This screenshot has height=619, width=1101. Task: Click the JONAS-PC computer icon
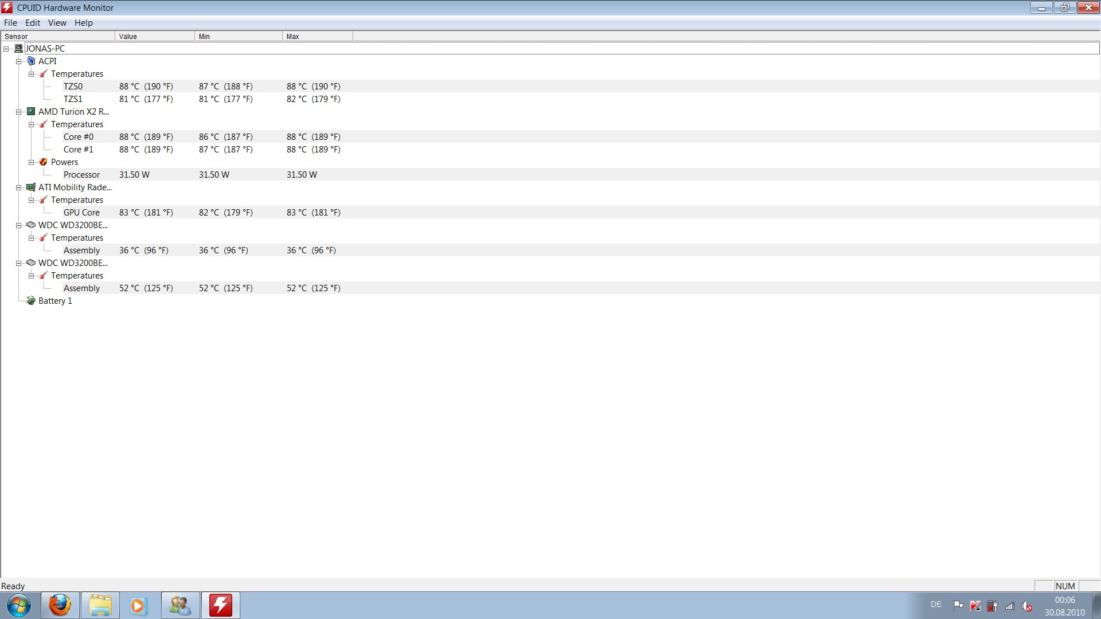pyautogui.click(x=18, y=48)
